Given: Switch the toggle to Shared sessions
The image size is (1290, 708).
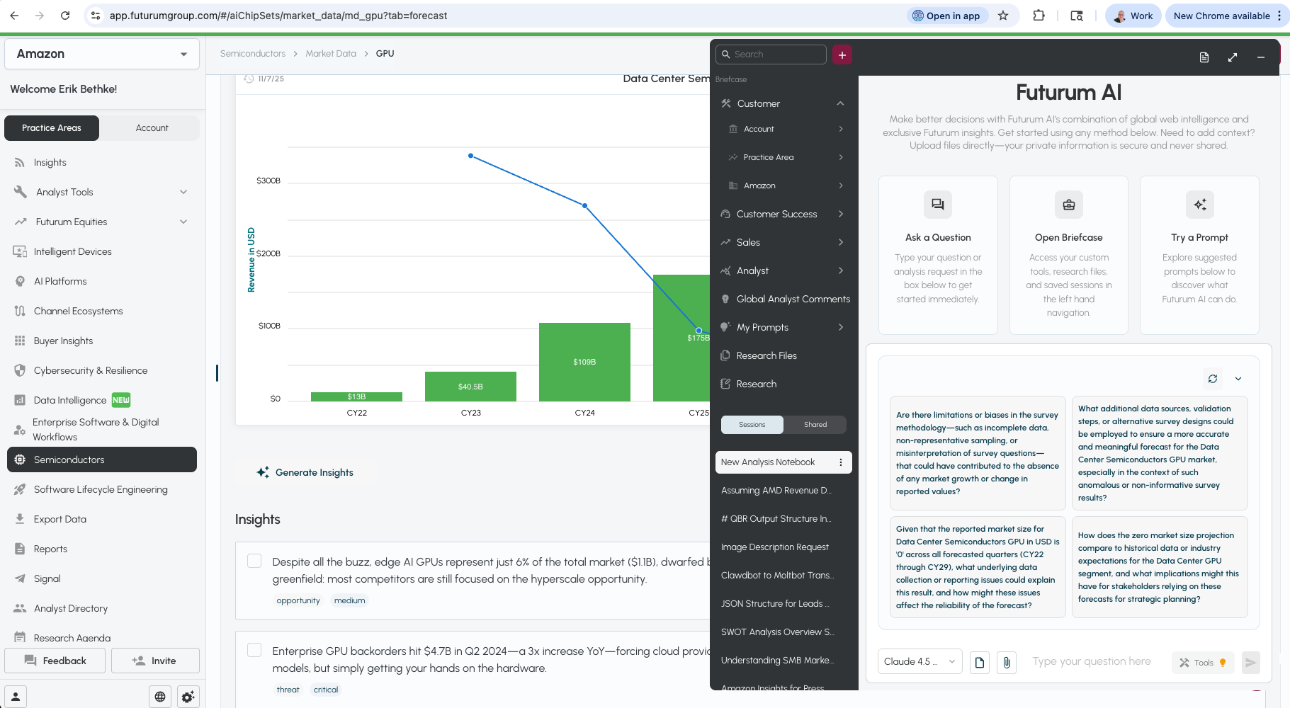Looking at the screenshot, I should [x=815, y=424].
